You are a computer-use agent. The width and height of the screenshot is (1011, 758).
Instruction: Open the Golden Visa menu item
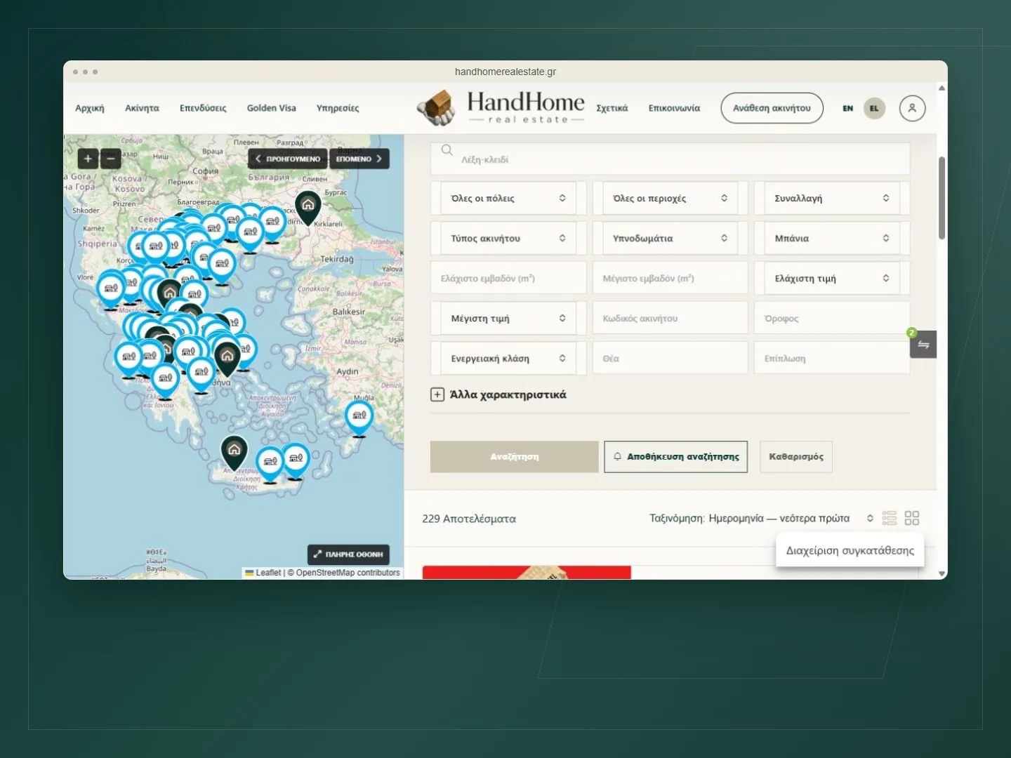point(271,108)
